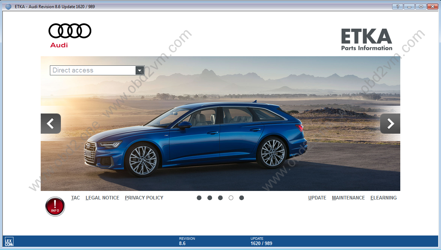Open the TAC link
Screen dimensions: 441x250
[x=75, y=198]
